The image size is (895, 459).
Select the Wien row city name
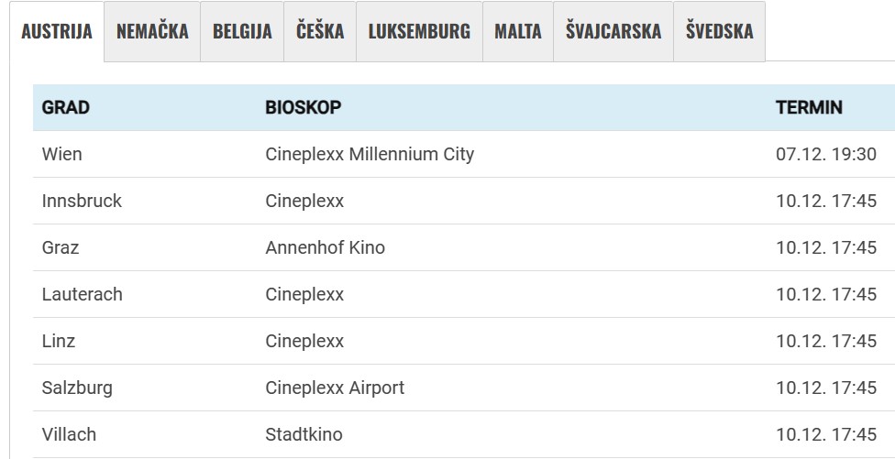61,154
